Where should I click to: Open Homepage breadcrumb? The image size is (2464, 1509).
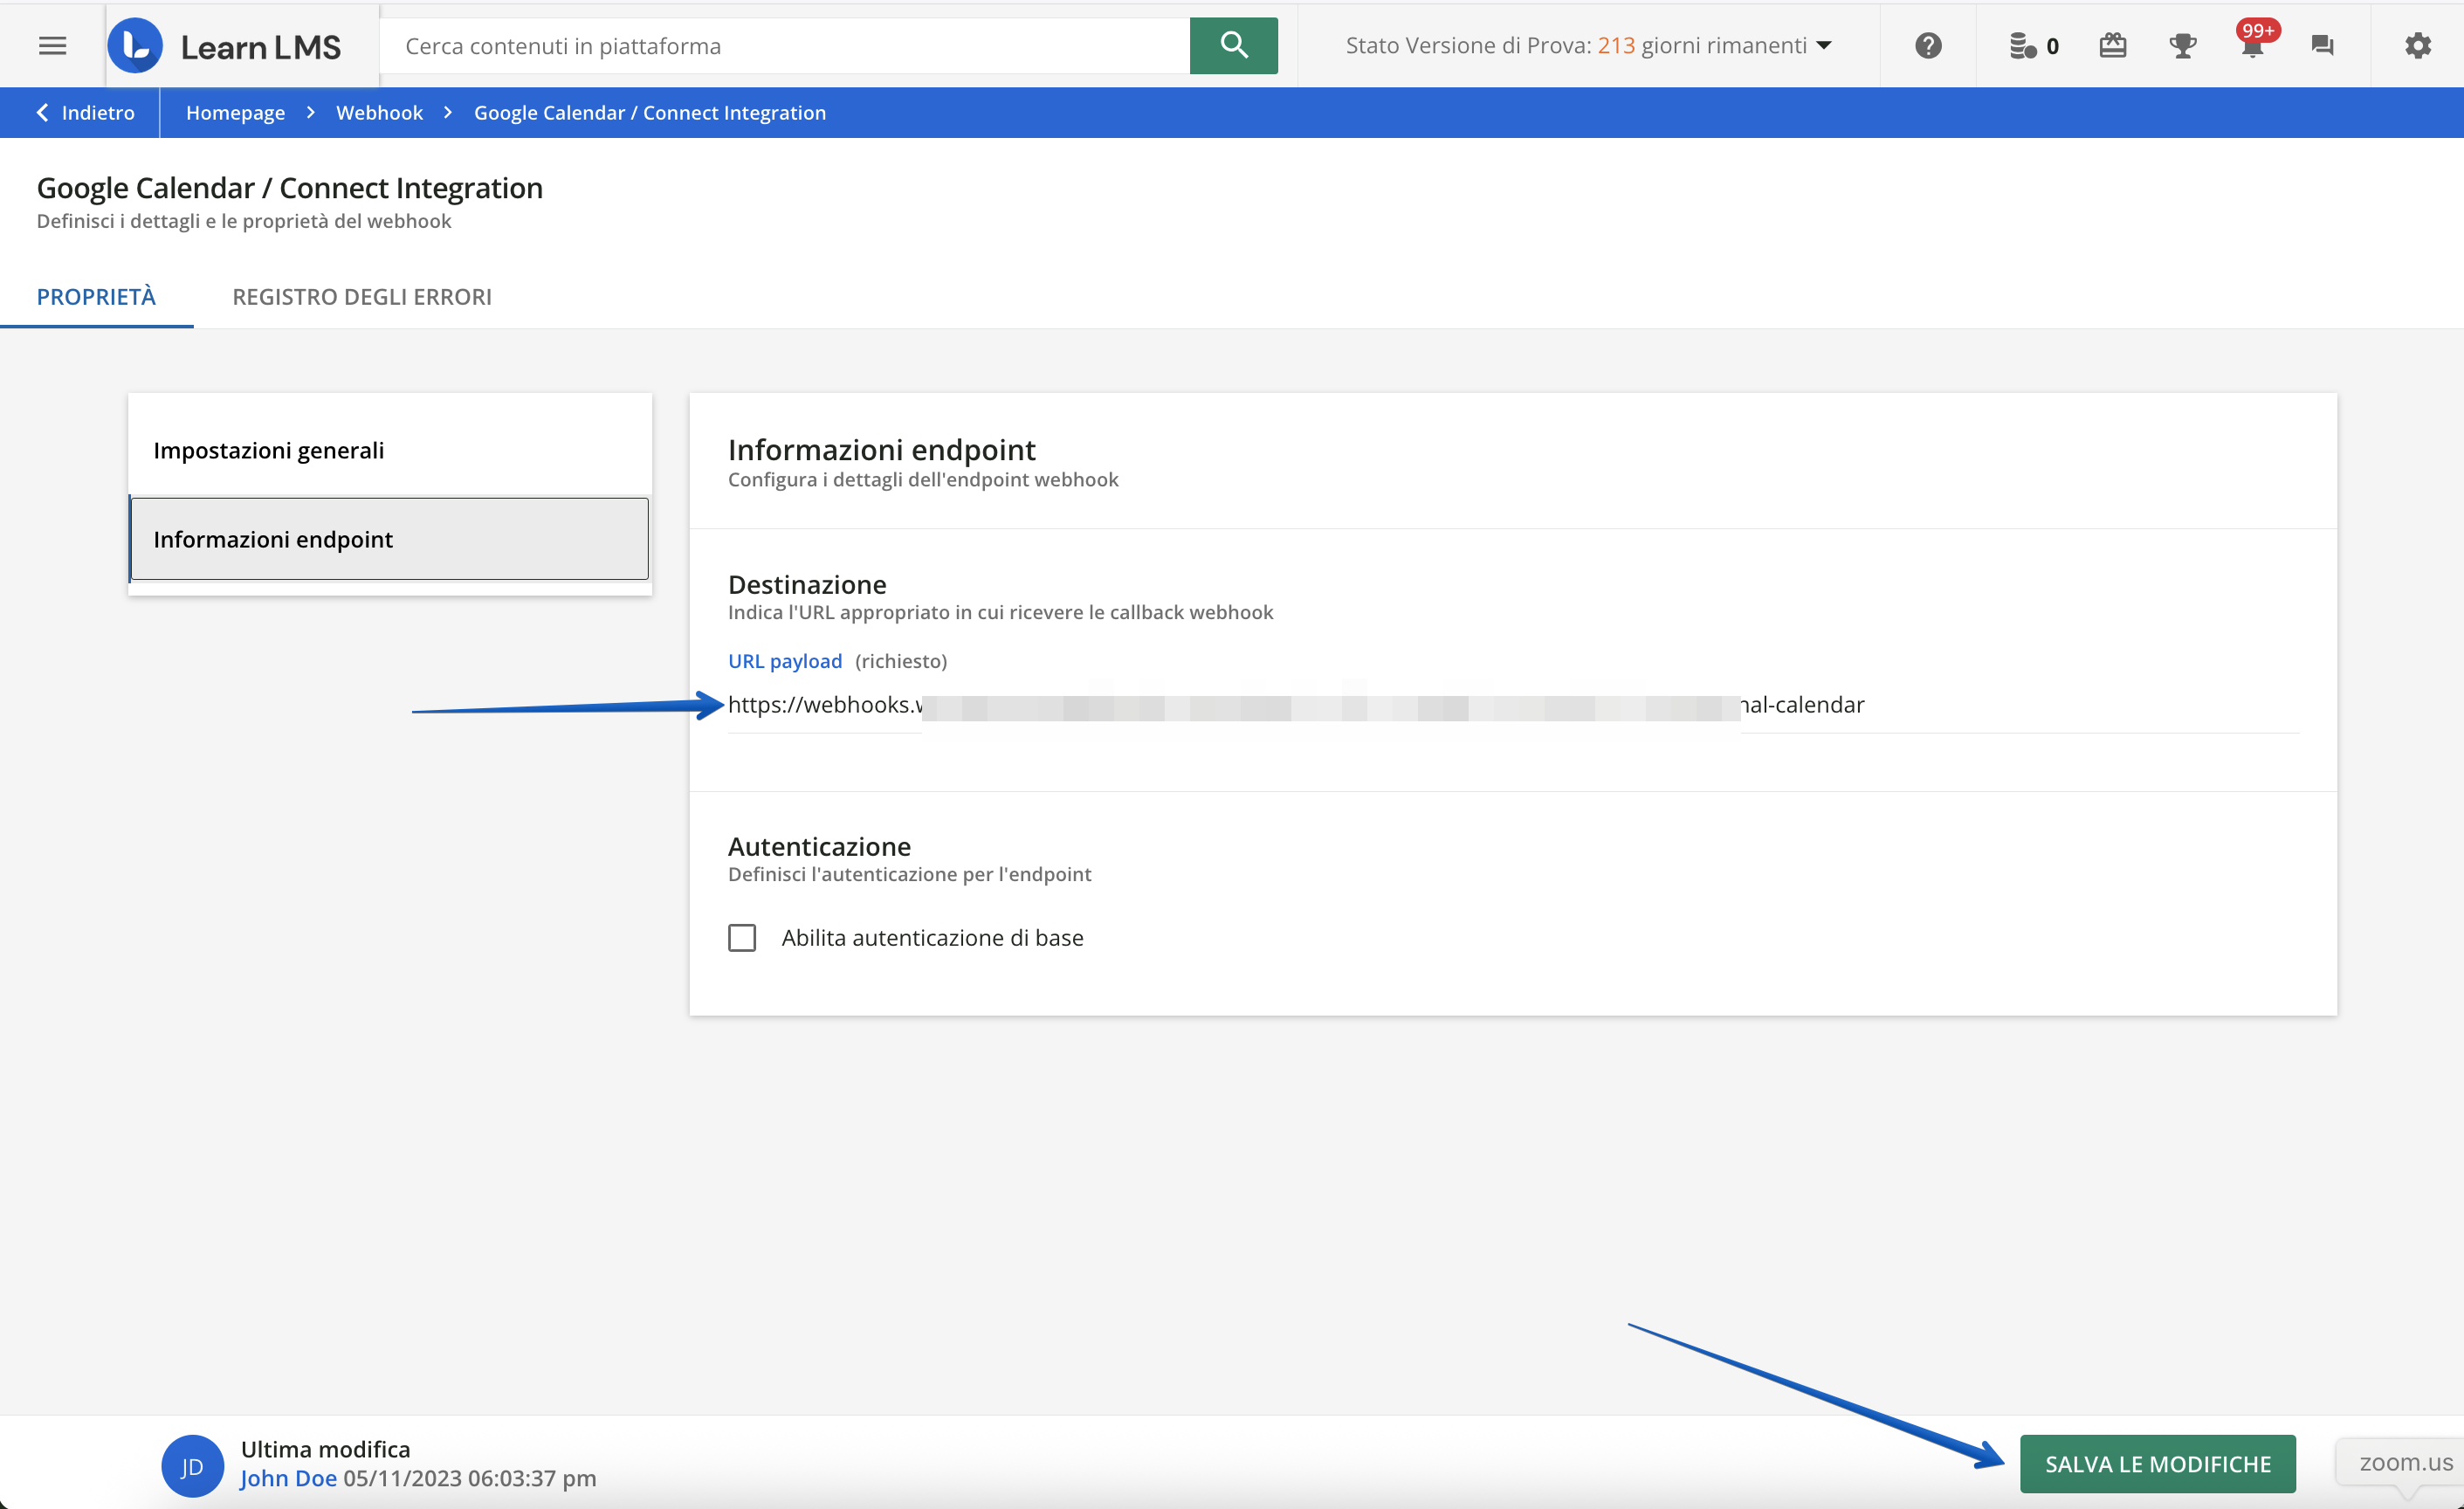[x=235, y=113]
